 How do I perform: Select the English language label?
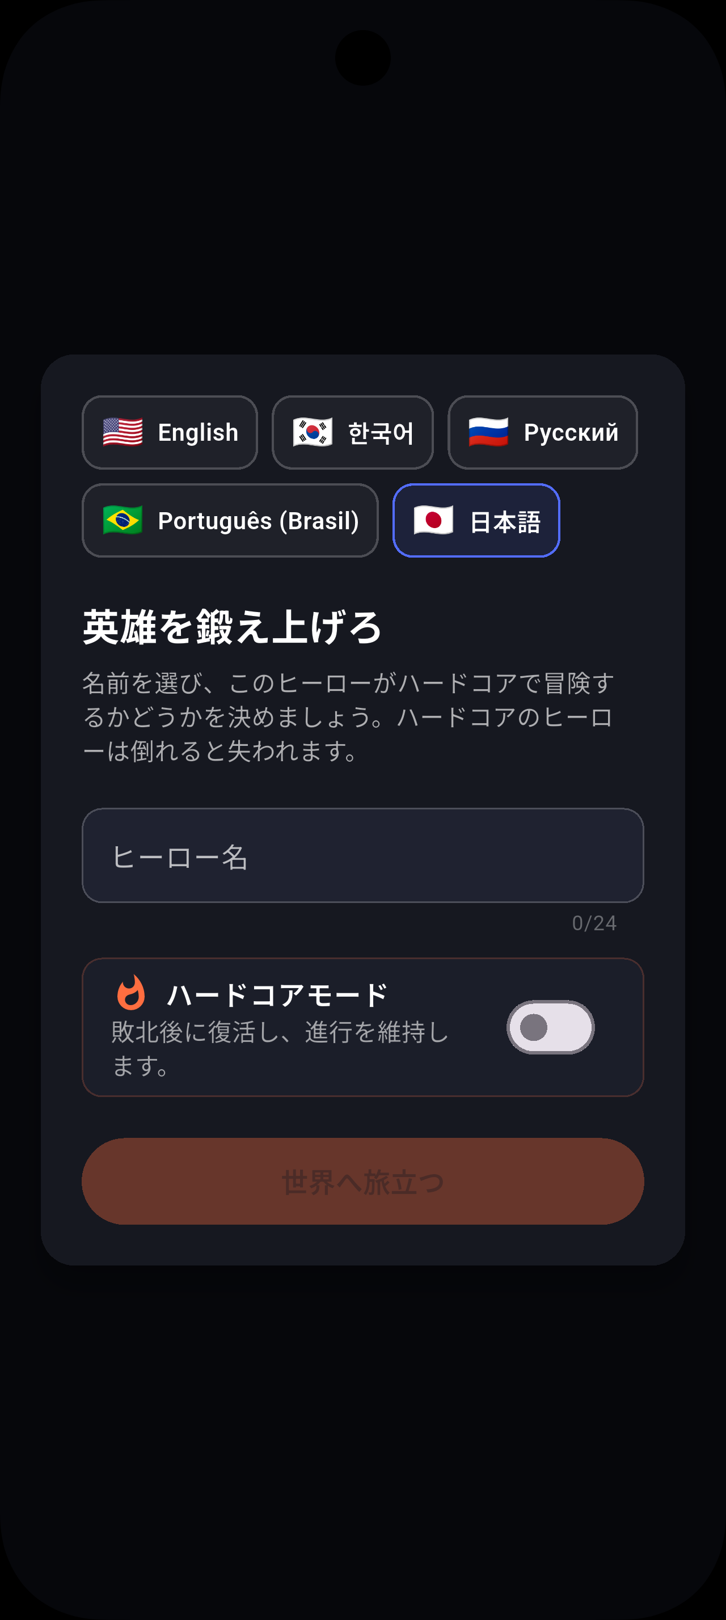tap(198, 433)
